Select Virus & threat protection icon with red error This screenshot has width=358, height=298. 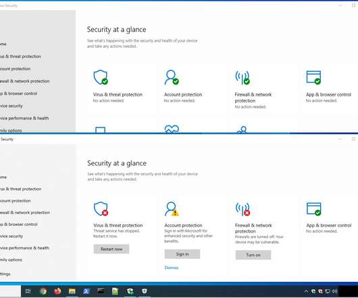[x=101, y=209]
